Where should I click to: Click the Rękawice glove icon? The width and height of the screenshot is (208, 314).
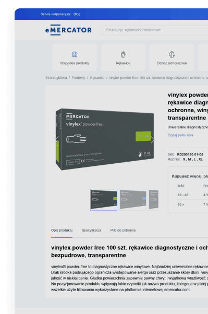123,54
